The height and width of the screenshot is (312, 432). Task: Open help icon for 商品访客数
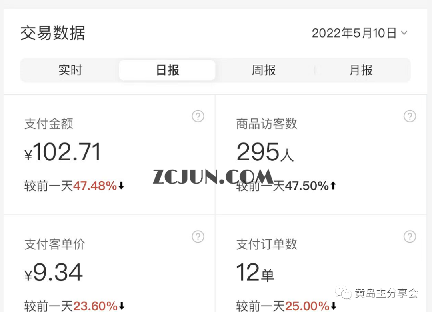[x=410, y=116]
